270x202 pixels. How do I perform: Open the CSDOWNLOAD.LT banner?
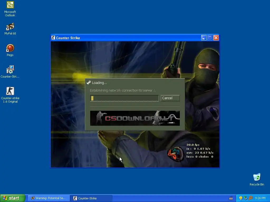click(135, 118)
